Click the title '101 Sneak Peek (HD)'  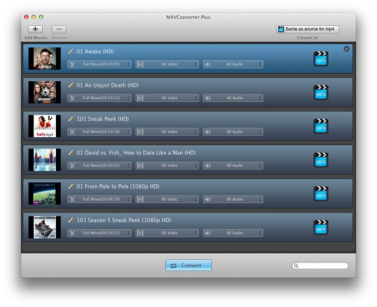(102, 119)
